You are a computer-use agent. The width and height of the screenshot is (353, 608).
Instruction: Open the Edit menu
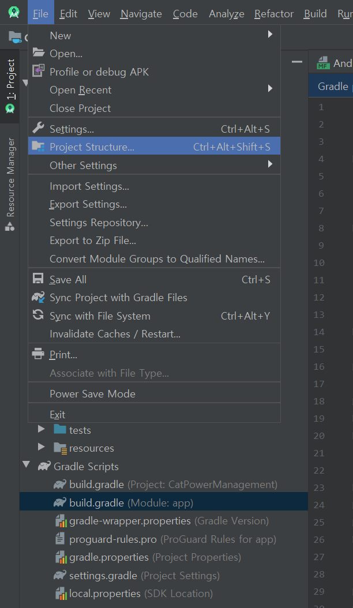point(68,14)
